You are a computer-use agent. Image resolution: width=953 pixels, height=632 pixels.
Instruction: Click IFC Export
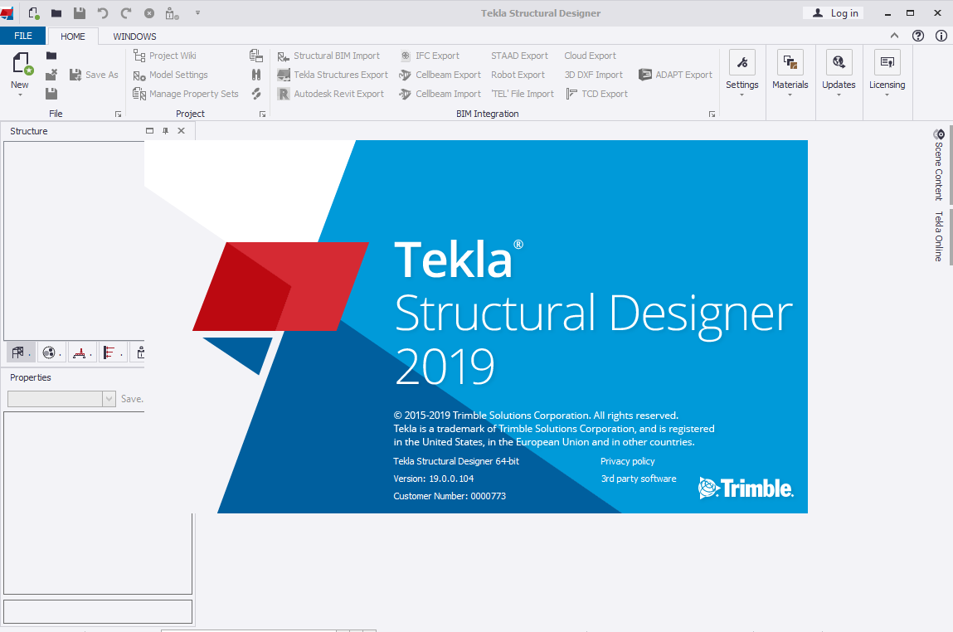429,56
